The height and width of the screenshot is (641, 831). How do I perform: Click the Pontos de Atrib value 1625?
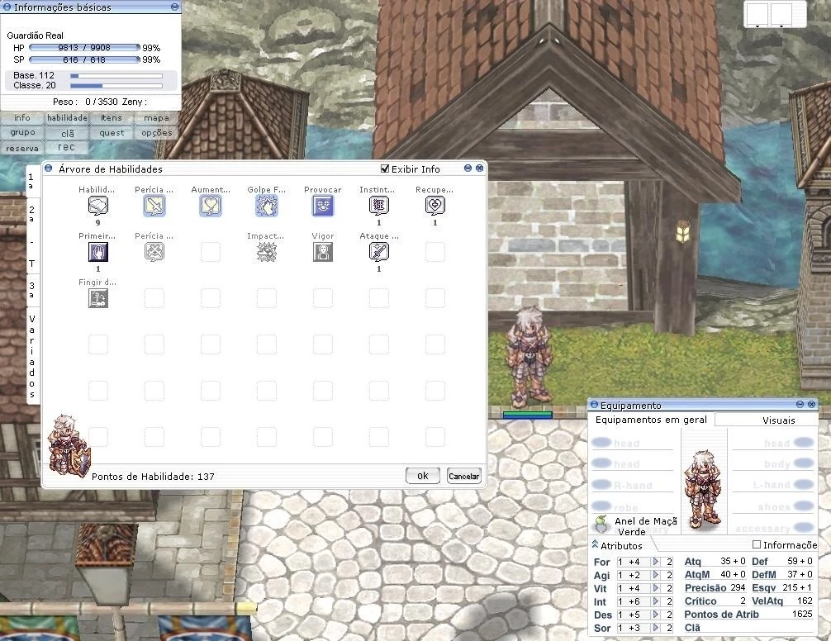point(802,614)
